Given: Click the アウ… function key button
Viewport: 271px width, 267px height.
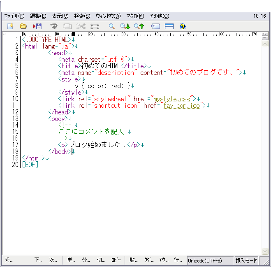Looking at the screenshot, I should pos(164,260).
